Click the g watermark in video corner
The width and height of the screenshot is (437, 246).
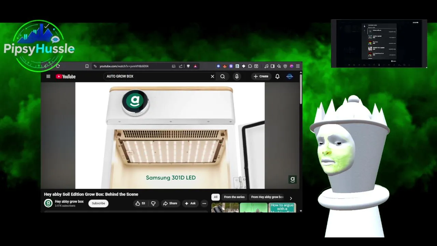pyautogui.click(x=293, y=179)
